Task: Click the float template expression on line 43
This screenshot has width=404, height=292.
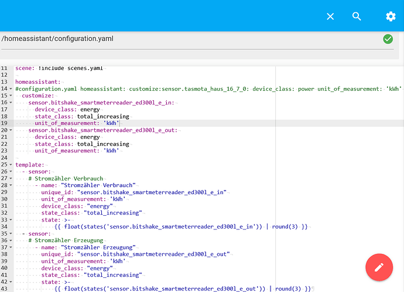Action: coord(183,289)
